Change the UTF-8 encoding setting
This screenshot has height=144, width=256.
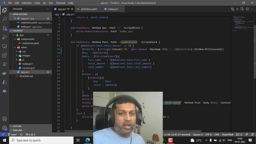point(208,134)
